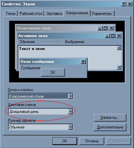Select the Заставка tab
This screenshot has height=148, width=134.
(54, 14)
